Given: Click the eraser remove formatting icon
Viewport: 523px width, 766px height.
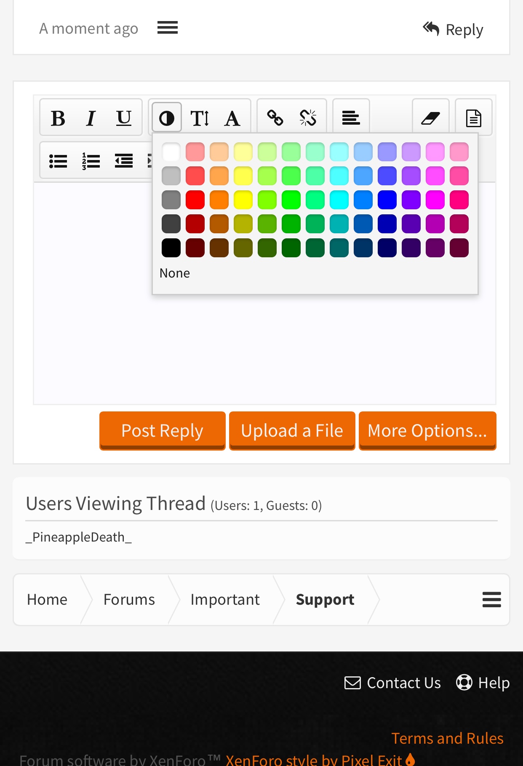Looking at the screenshot, I should pos(431,118).
